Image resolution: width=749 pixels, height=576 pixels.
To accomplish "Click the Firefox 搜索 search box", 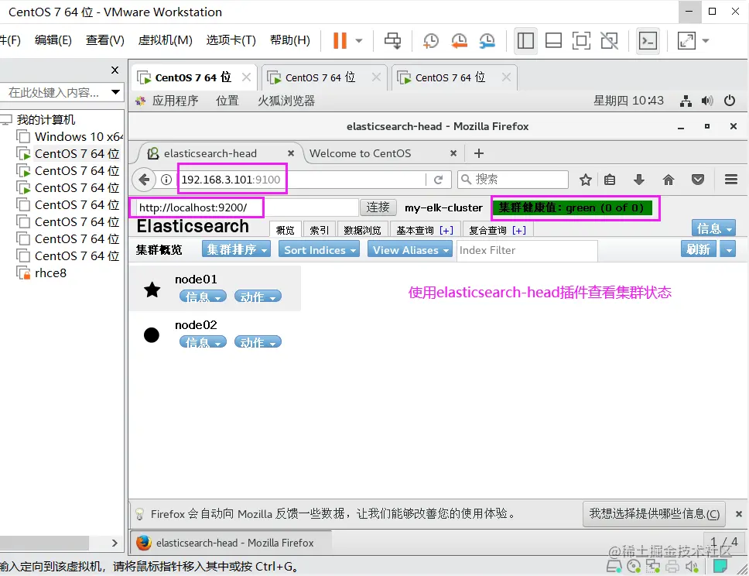I will (x=514, y=180).
